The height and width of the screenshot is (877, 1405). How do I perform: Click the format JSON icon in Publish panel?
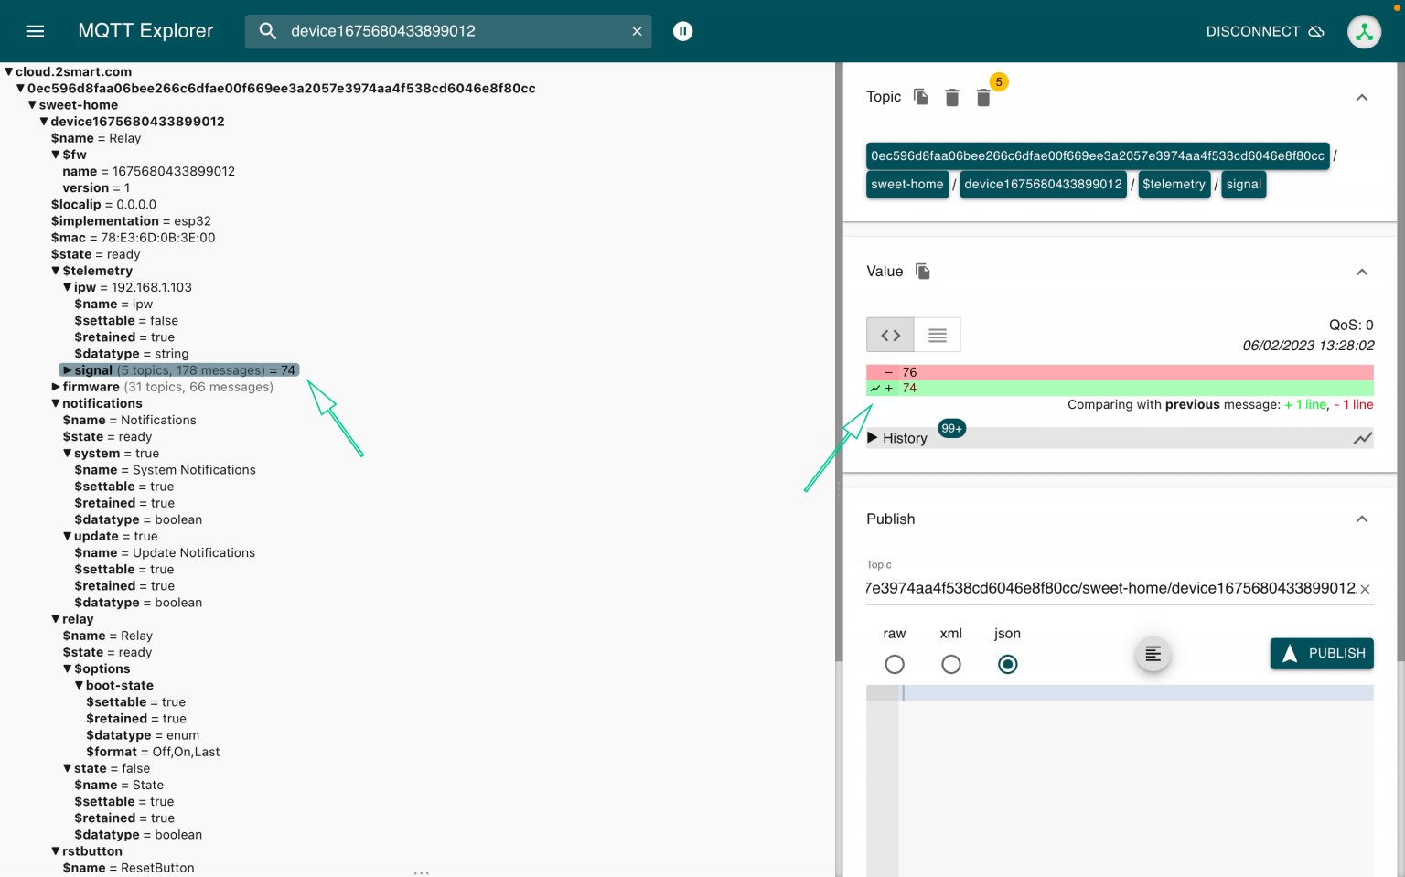tap(1153, 654)
